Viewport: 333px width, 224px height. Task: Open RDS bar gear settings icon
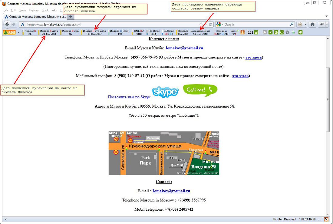tap(287, 32)
